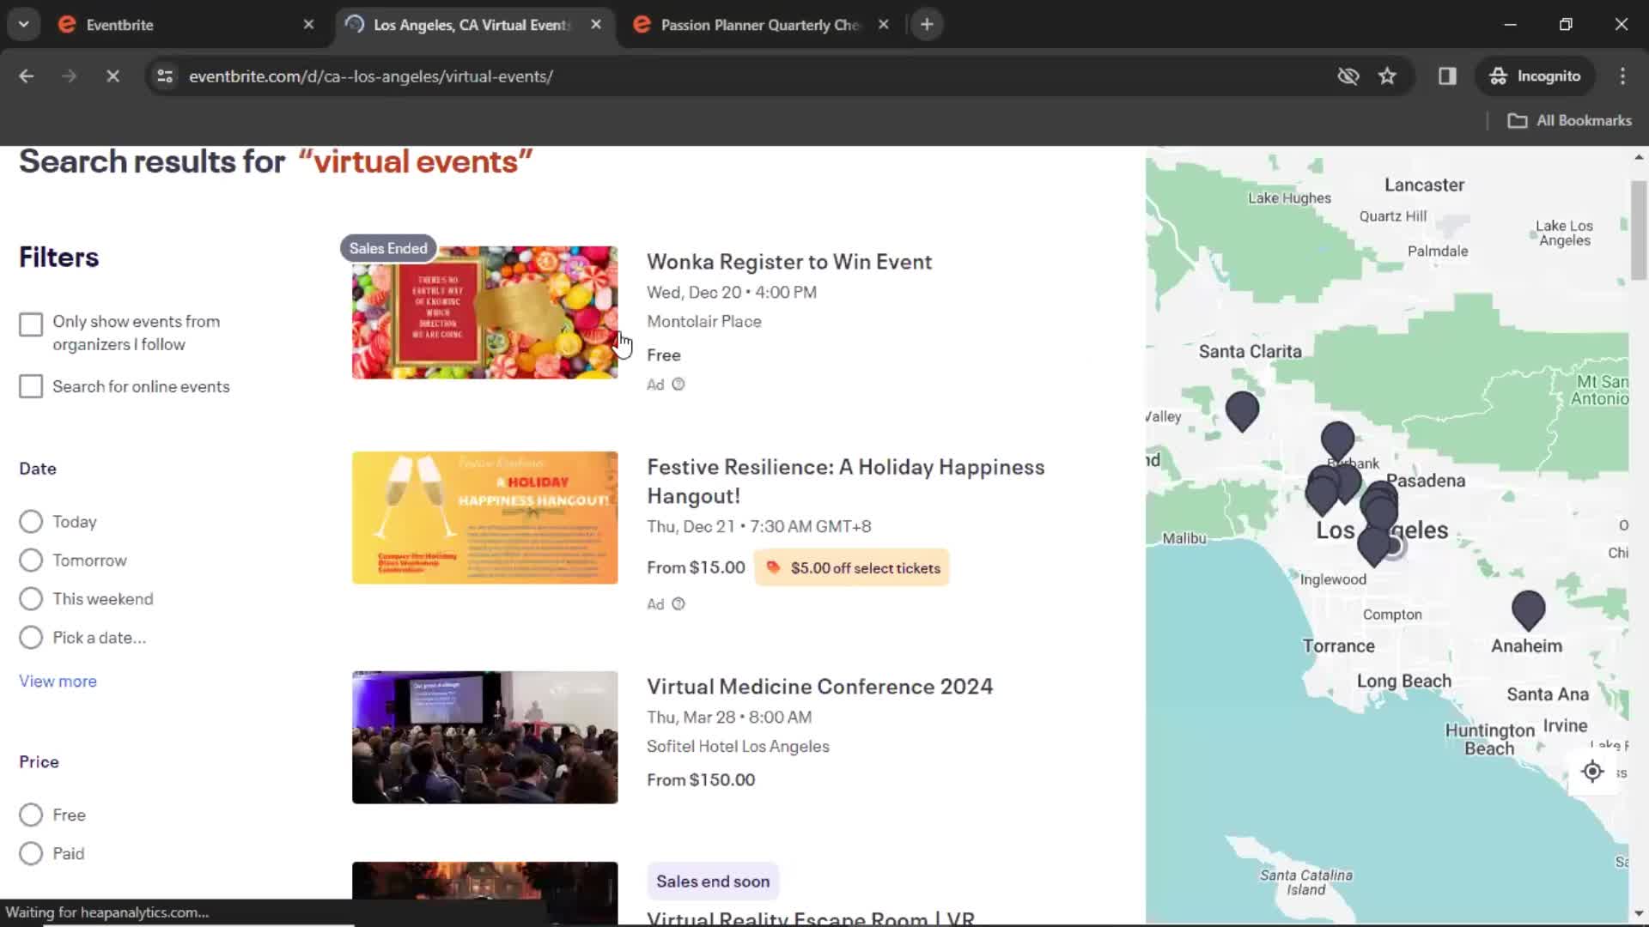Click the Montclair Place venue text
The height and width of the screenshot is (927, 1649).
[x=703, y=321]
